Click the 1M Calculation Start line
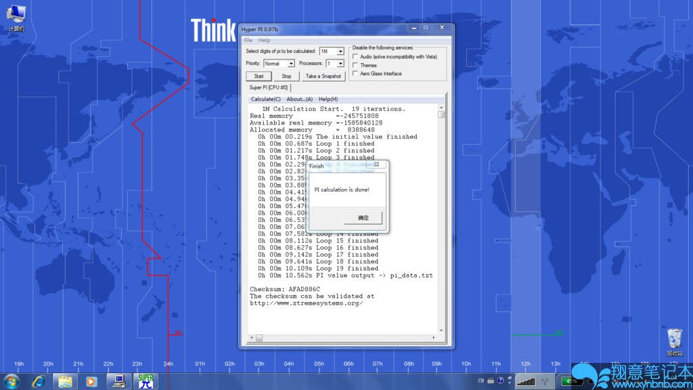 click(334, 109)
